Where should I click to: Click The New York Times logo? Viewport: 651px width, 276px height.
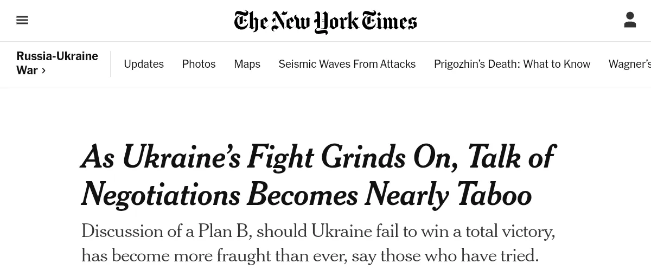click(325, 22)
